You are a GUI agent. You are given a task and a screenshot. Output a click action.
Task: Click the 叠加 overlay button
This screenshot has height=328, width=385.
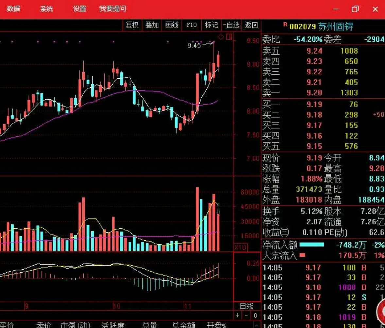(x=152, y=25)
